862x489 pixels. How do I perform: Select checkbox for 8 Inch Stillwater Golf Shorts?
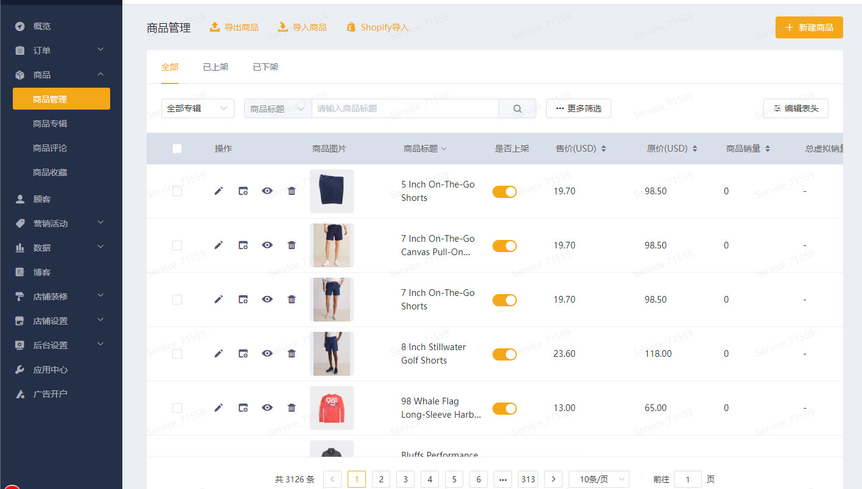point(177,354)
